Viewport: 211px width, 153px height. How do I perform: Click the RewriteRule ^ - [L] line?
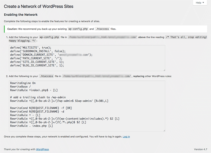click(25, 115)
